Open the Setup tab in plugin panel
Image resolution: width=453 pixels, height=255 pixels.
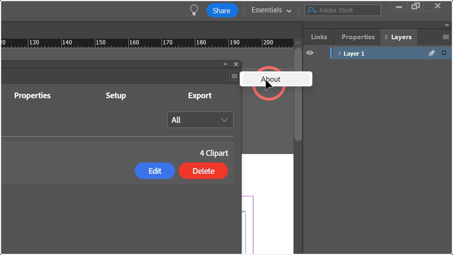[x=116, y=96]
